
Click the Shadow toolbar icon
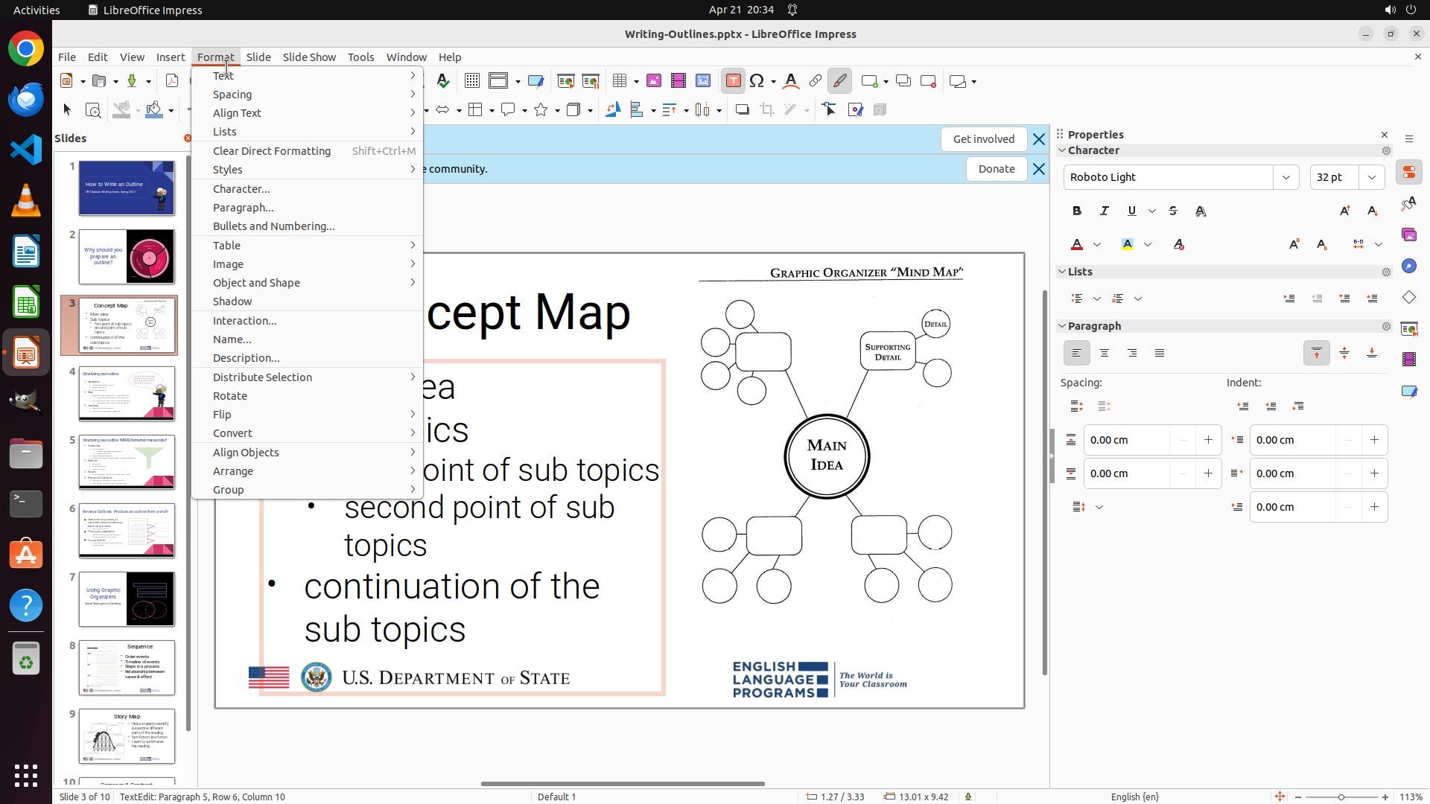click(x=742, y=110)
